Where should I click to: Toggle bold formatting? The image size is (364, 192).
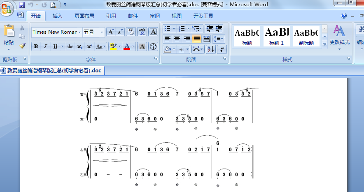(36, 46)
